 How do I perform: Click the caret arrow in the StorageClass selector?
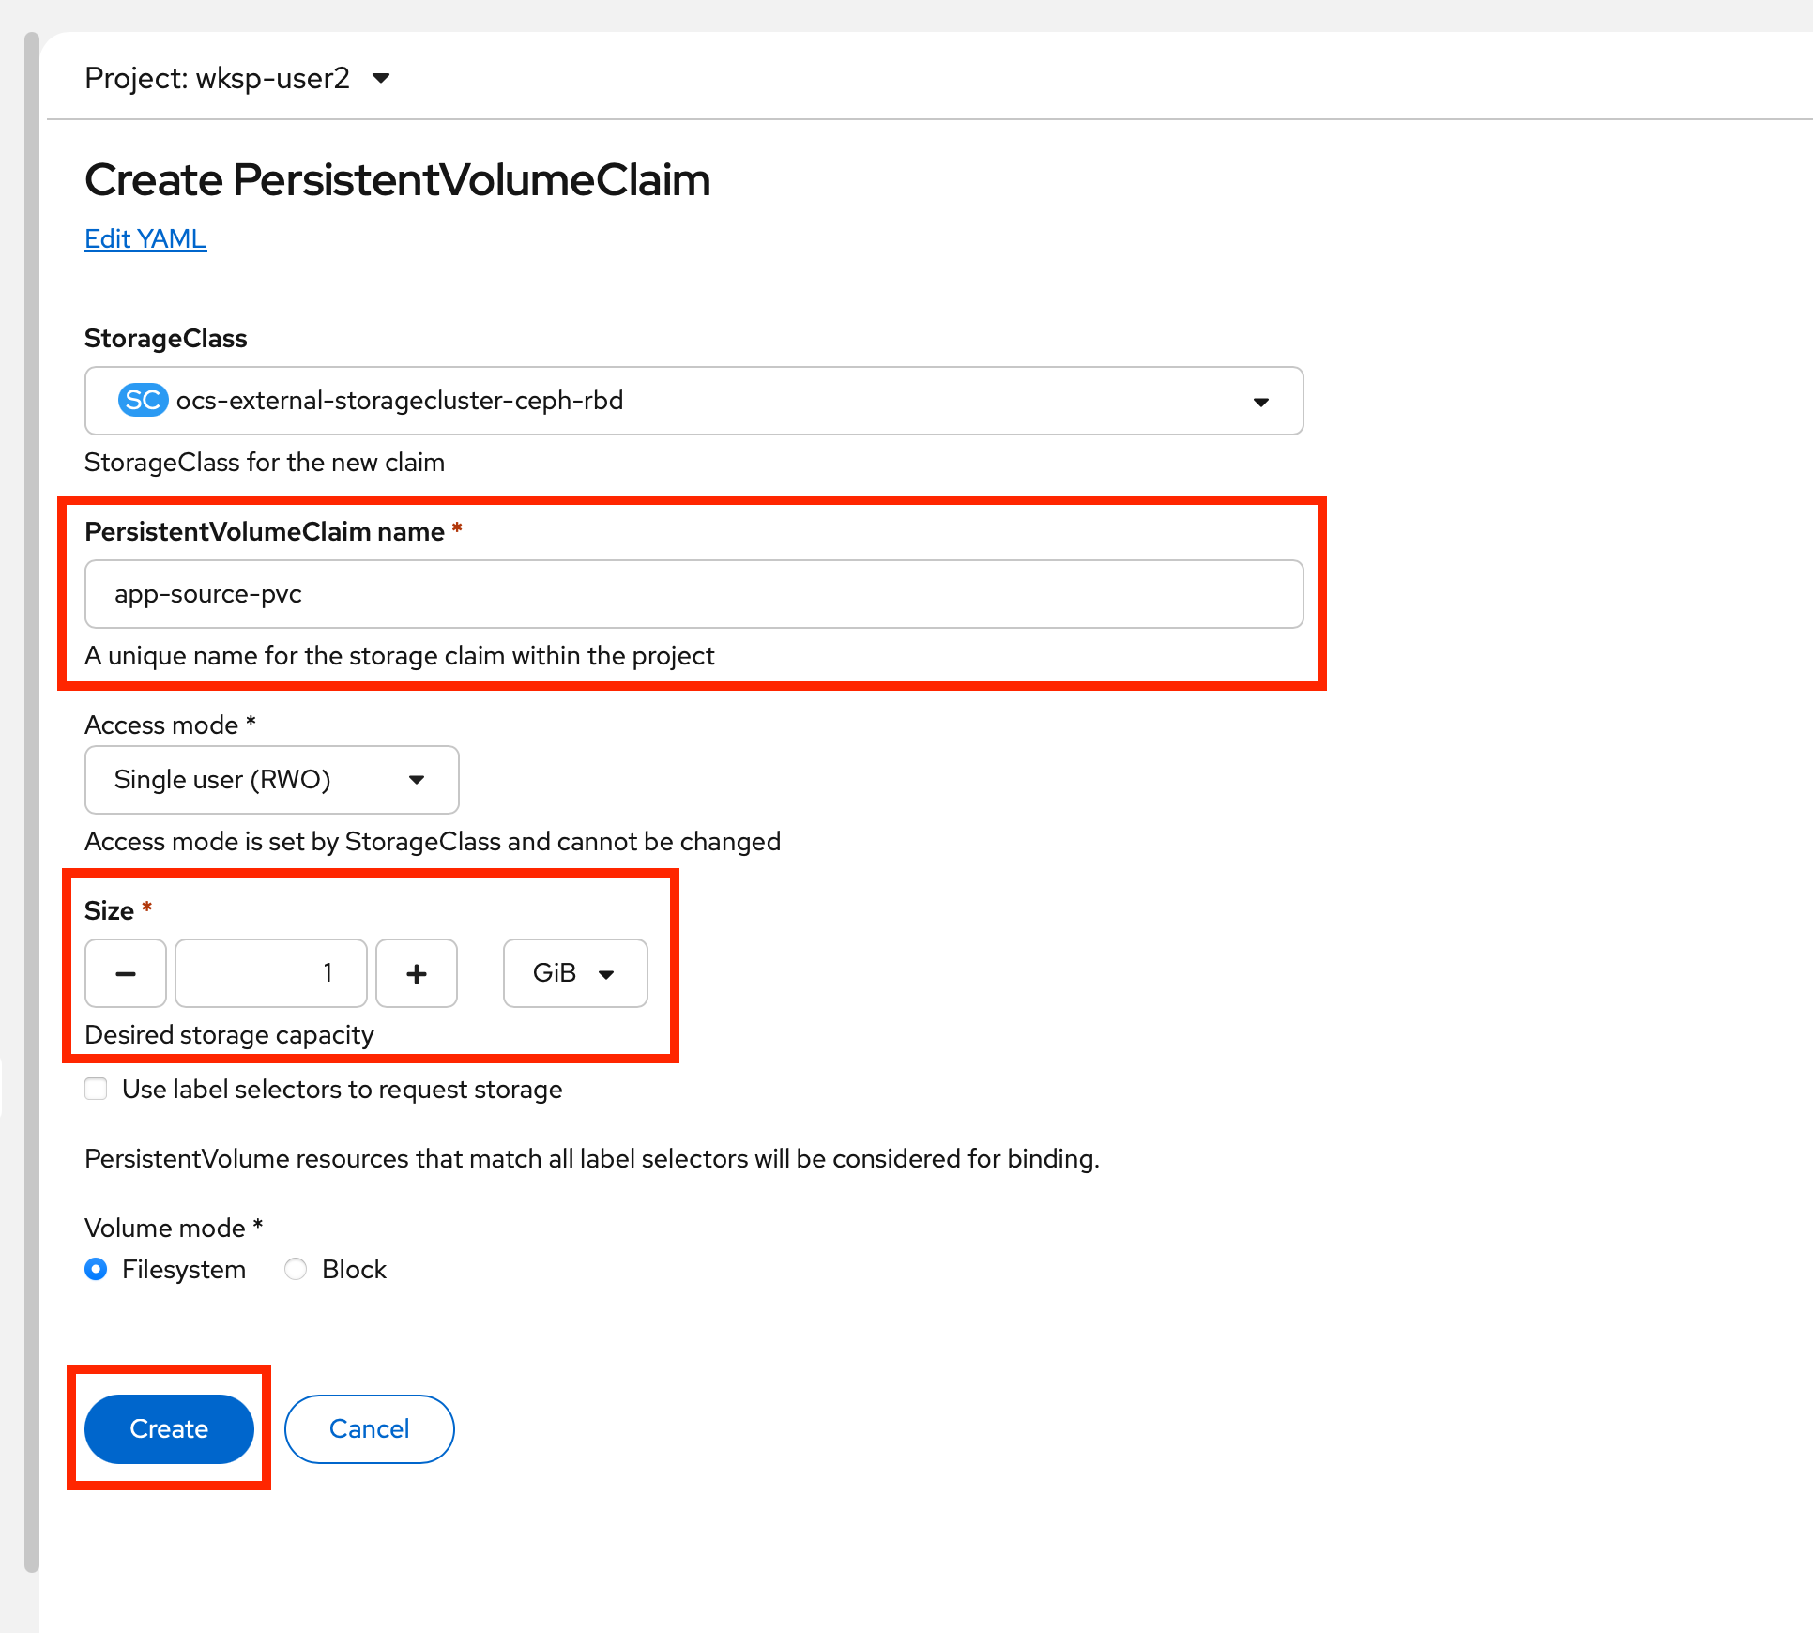tap(1261, 402)
